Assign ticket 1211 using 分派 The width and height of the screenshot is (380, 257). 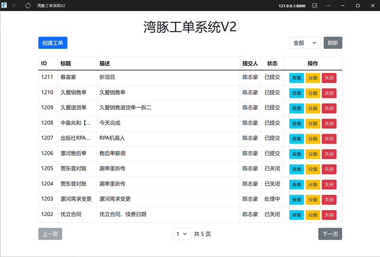313,78
